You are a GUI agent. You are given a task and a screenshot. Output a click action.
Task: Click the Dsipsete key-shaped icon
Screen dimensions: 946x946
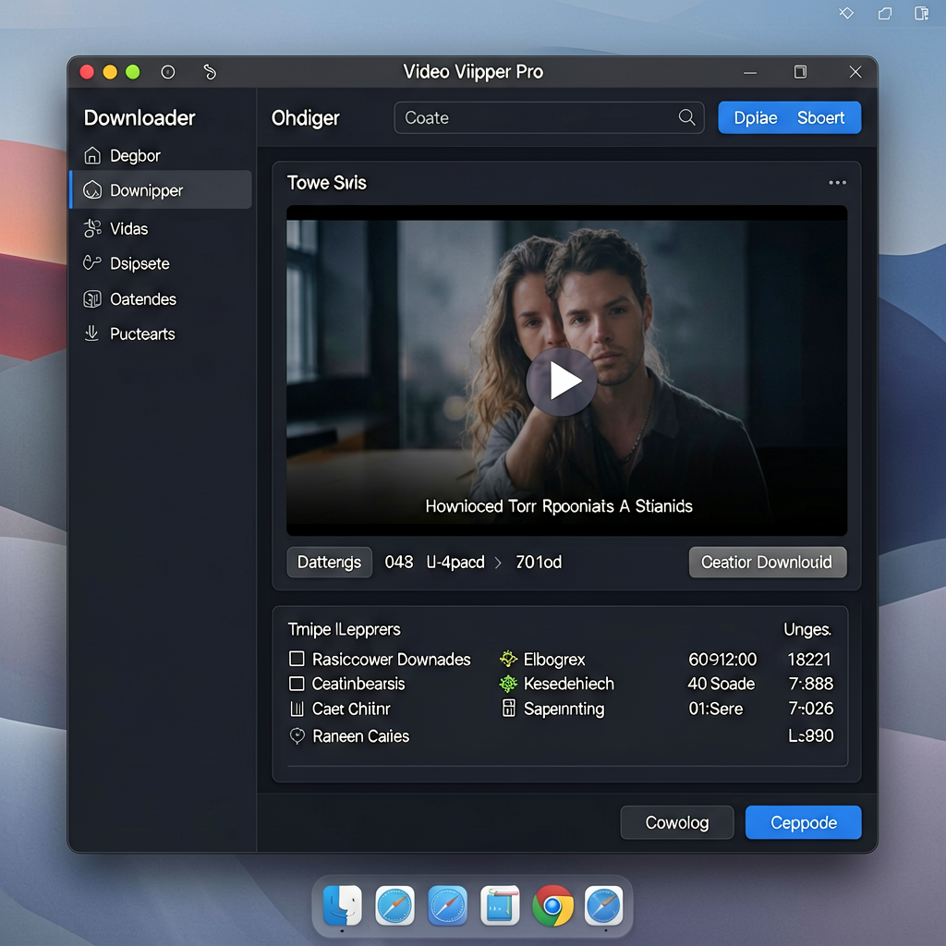pyautogui.click(x=91, y=262)
